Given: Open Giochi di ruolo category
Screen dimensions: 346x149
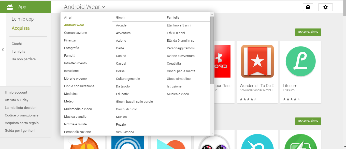Looking at the screenshot, I should tap(126, 109).
